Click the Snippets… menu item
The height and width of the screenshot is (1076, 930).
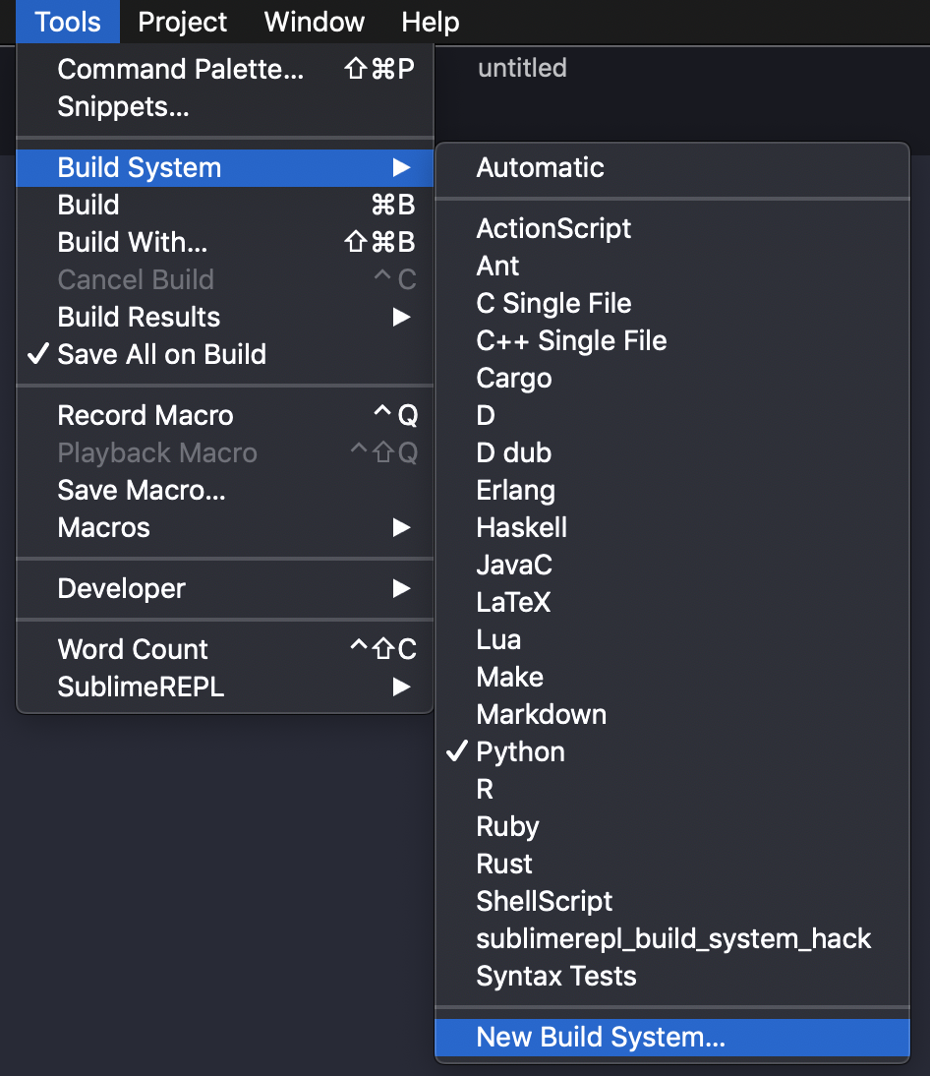(124, 106)
